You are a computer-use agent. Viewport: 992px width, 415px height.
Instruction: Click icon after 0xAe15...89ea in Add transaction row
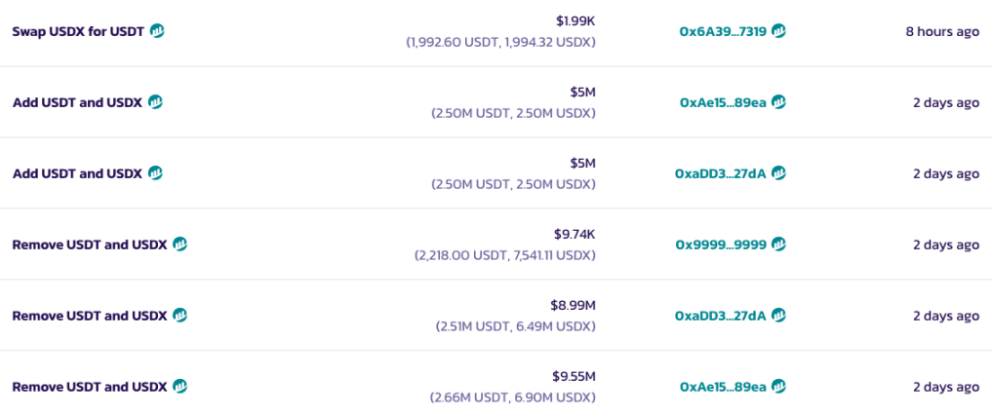[778, 102]
